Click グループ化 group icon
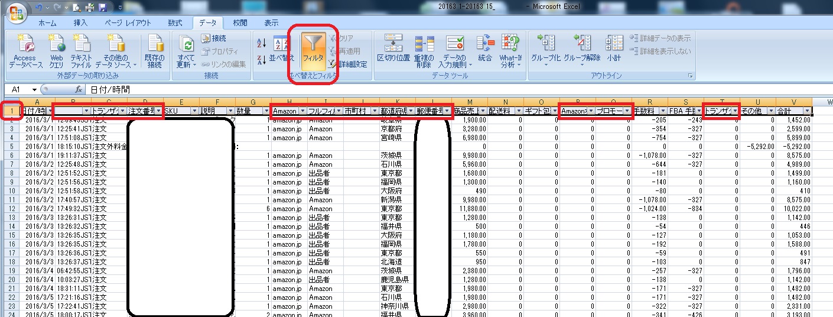833x317 pixels. click(x=545, y=44)
